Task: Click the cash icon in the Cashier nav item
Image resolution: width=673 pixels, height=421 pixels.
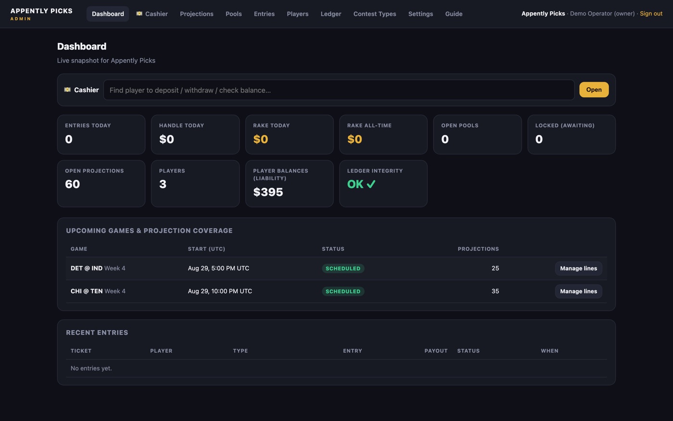Action: pyautogui.click(x=139, y=13)
